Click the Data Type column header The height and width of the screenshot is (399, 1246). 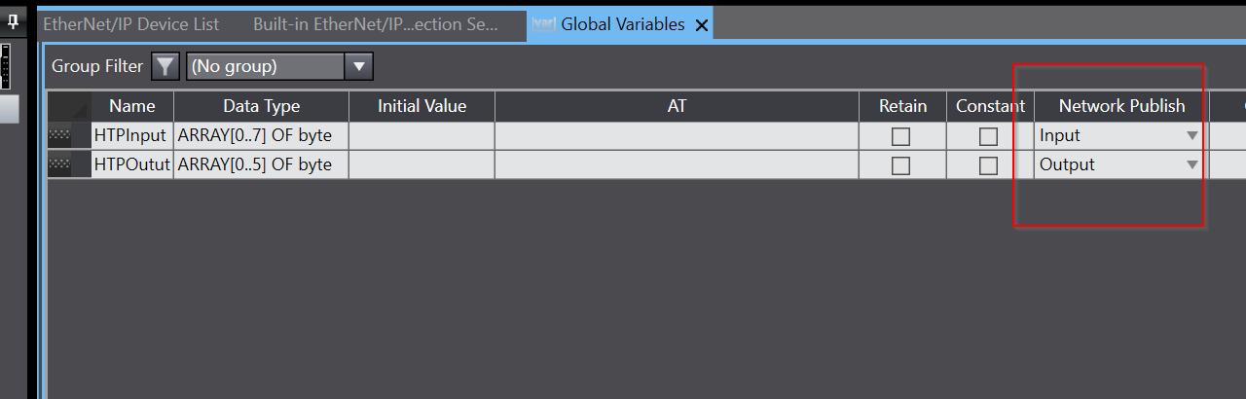point(261,106)
